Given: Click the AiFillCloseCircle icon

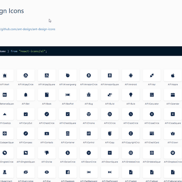Looking at the screenshot, I should tap(152, 114).
